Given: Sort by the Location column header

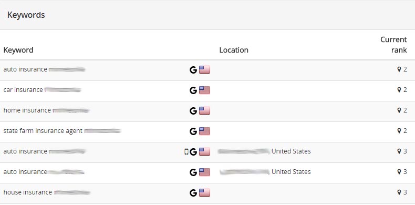Looking at the screenshot, I should click(234, 50).
